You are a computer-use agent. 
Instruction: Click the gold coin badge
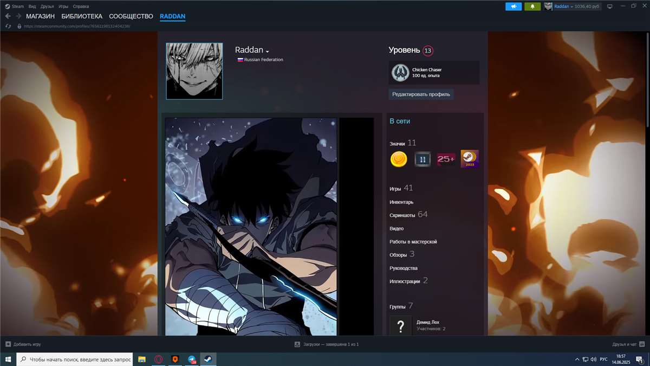click(x=399, y=159)
